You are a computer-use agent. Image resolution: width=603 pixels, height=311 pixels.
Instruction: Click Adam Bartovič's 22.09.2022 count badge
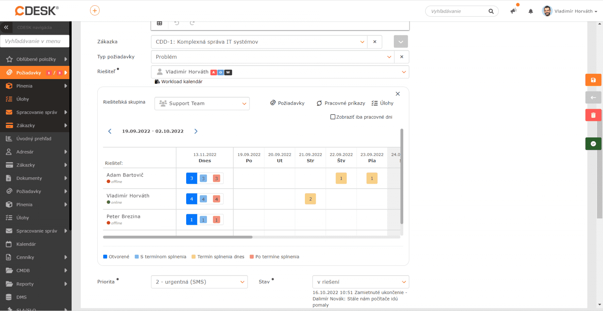pos(341,178)
